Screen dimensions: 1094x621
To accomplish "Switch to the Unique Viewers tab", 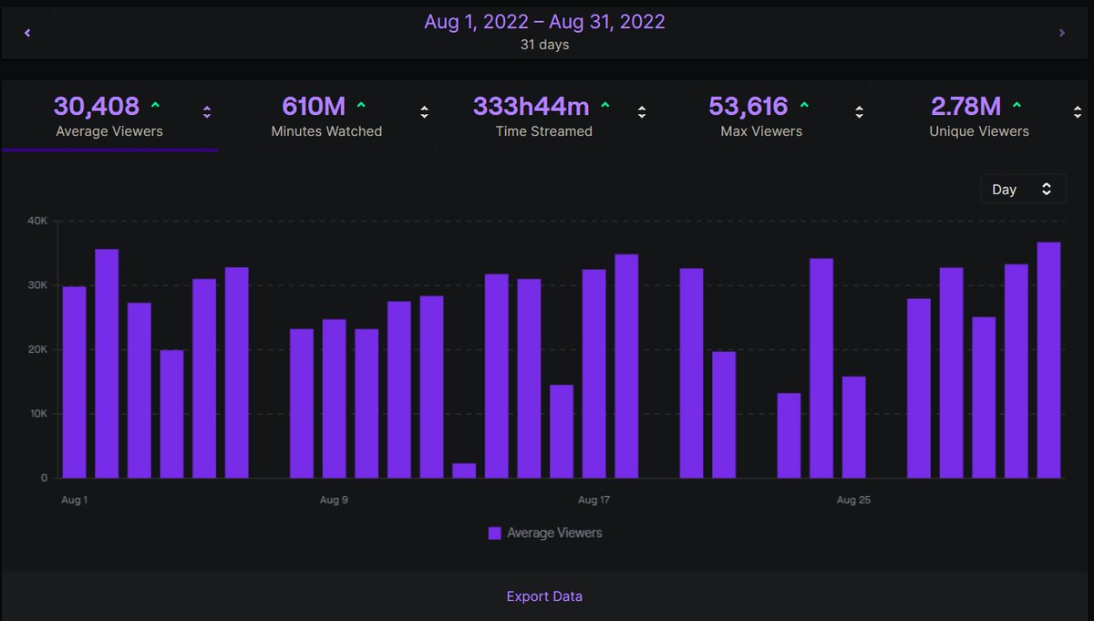I will click(x=979, y=116).
